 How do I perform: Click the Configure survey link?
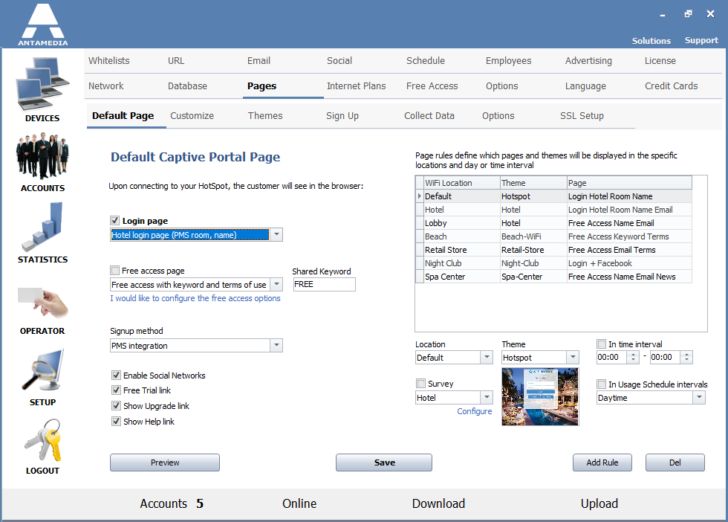tap(474, 411)
